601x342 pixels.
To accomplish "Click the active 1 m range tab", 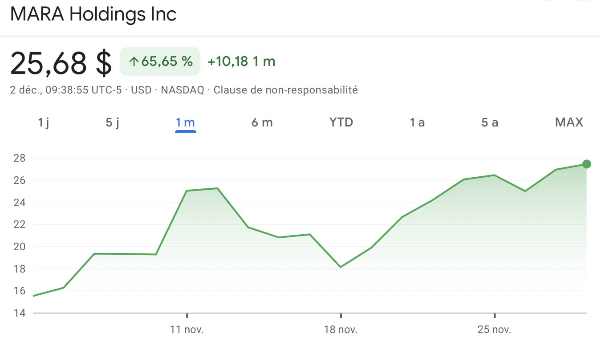I will point(185,122).
